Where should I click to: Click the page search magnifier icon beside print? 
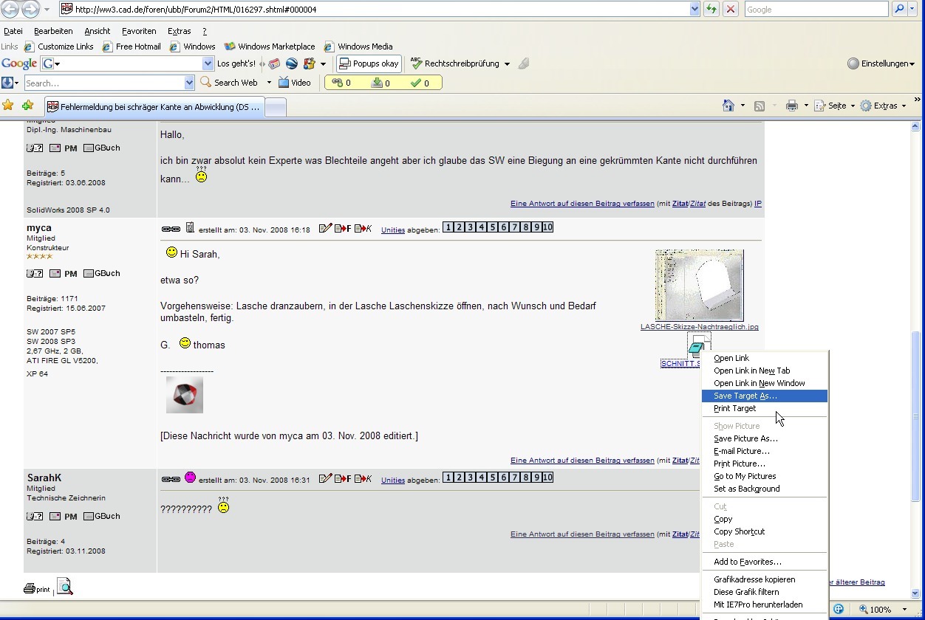click(65, 587)
